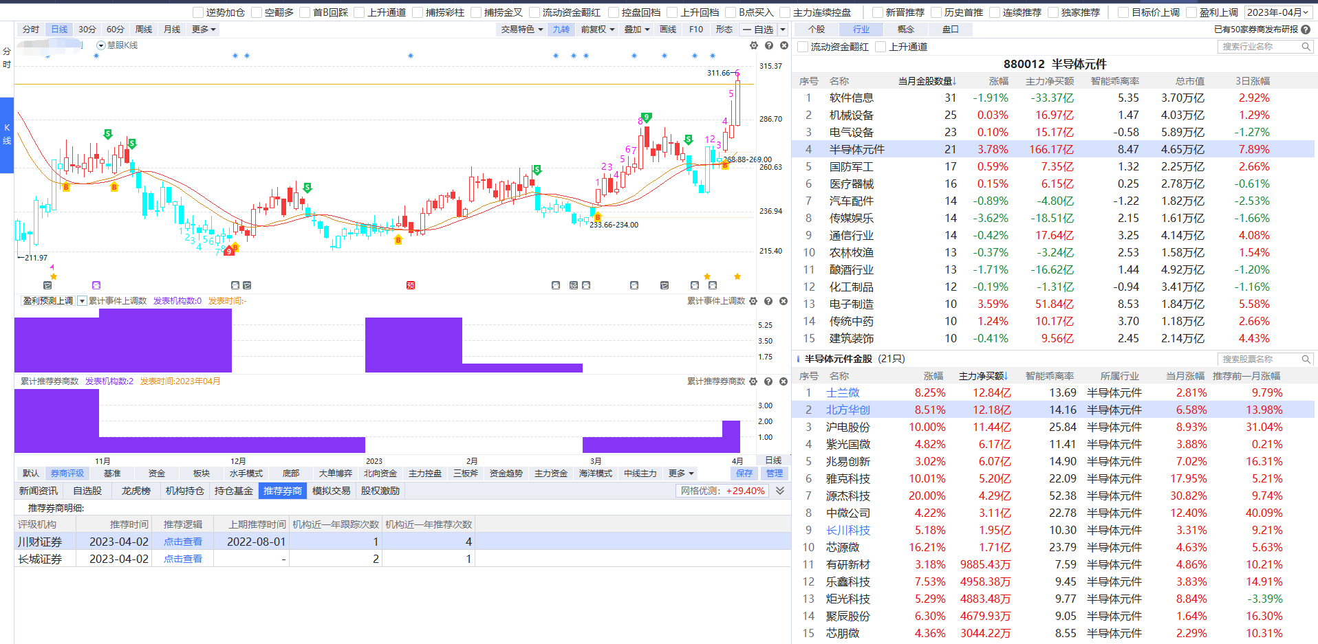The height and width of the screenshot is (644, 1318).
Task: Open the 前复权 dropdown
Action: (597, 30)
